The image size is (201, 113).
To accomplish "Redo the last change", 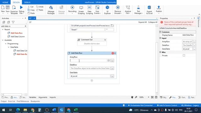I will [x=40, y=10].
